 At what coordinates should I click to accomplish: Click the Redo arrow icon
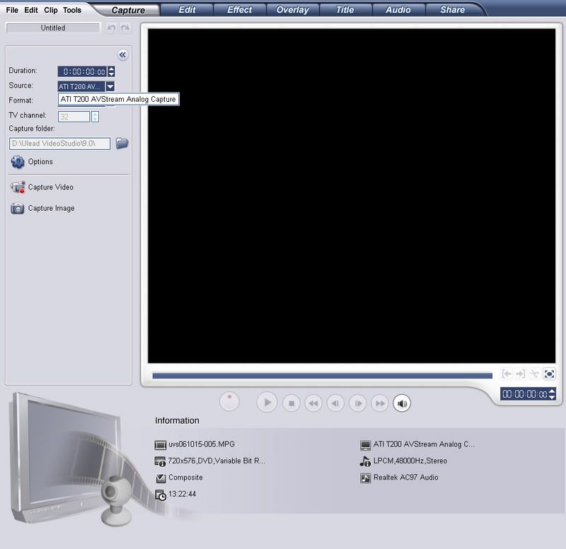125,28
